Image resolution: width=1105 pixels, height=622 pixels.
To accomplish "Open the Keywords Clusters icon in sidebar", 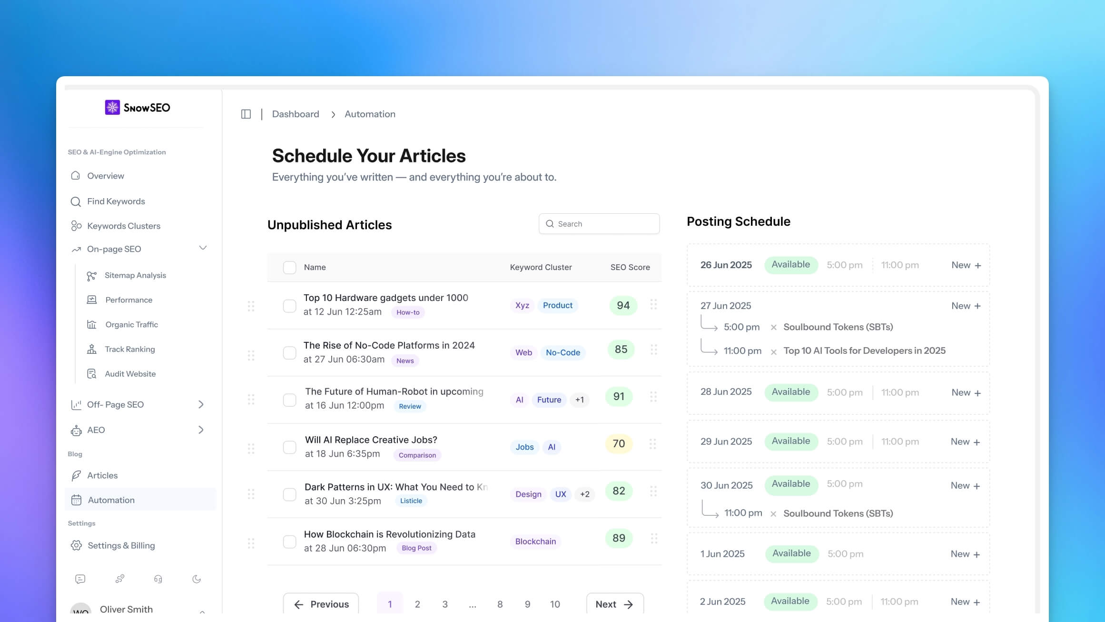I will [76, 225].
